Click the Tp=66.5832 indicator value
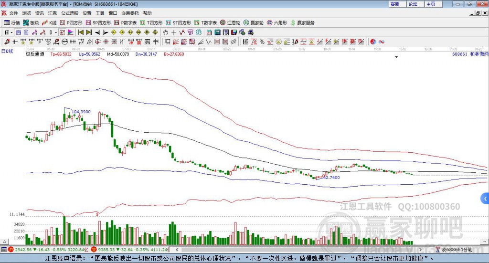This screenshot has width=489, height=263. coord(61,54)
